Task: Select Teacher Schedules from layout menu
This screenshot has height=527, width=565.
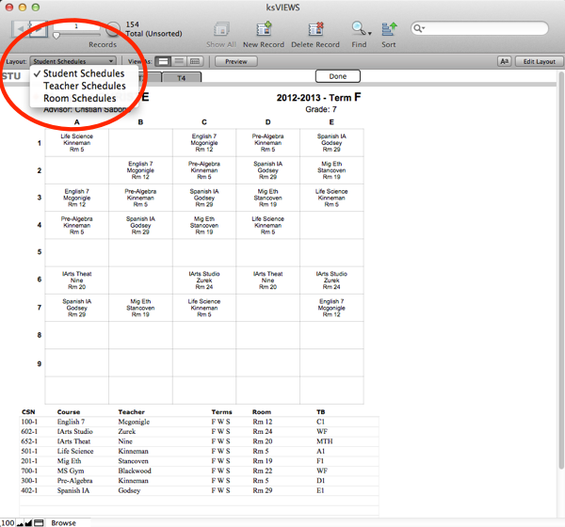Action: (x=84, y=86)
